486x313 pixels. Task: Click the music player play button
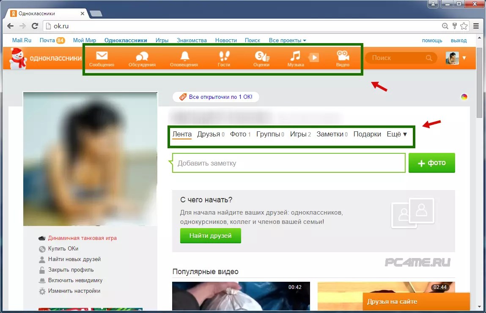tap(314, 57)
